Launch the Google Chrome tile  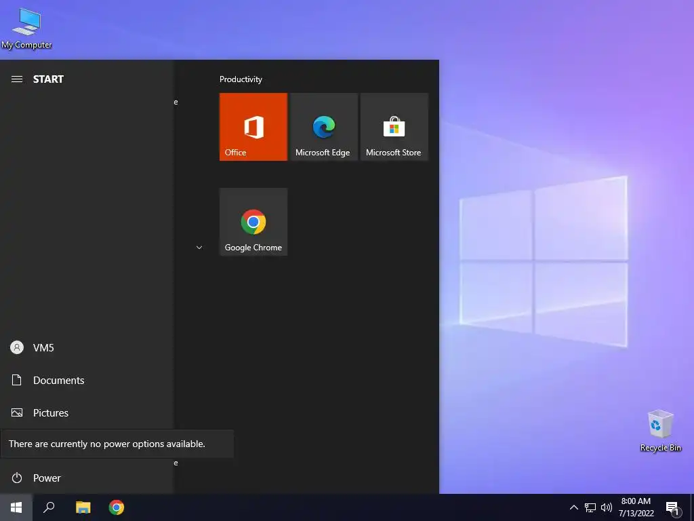[253, 222]
